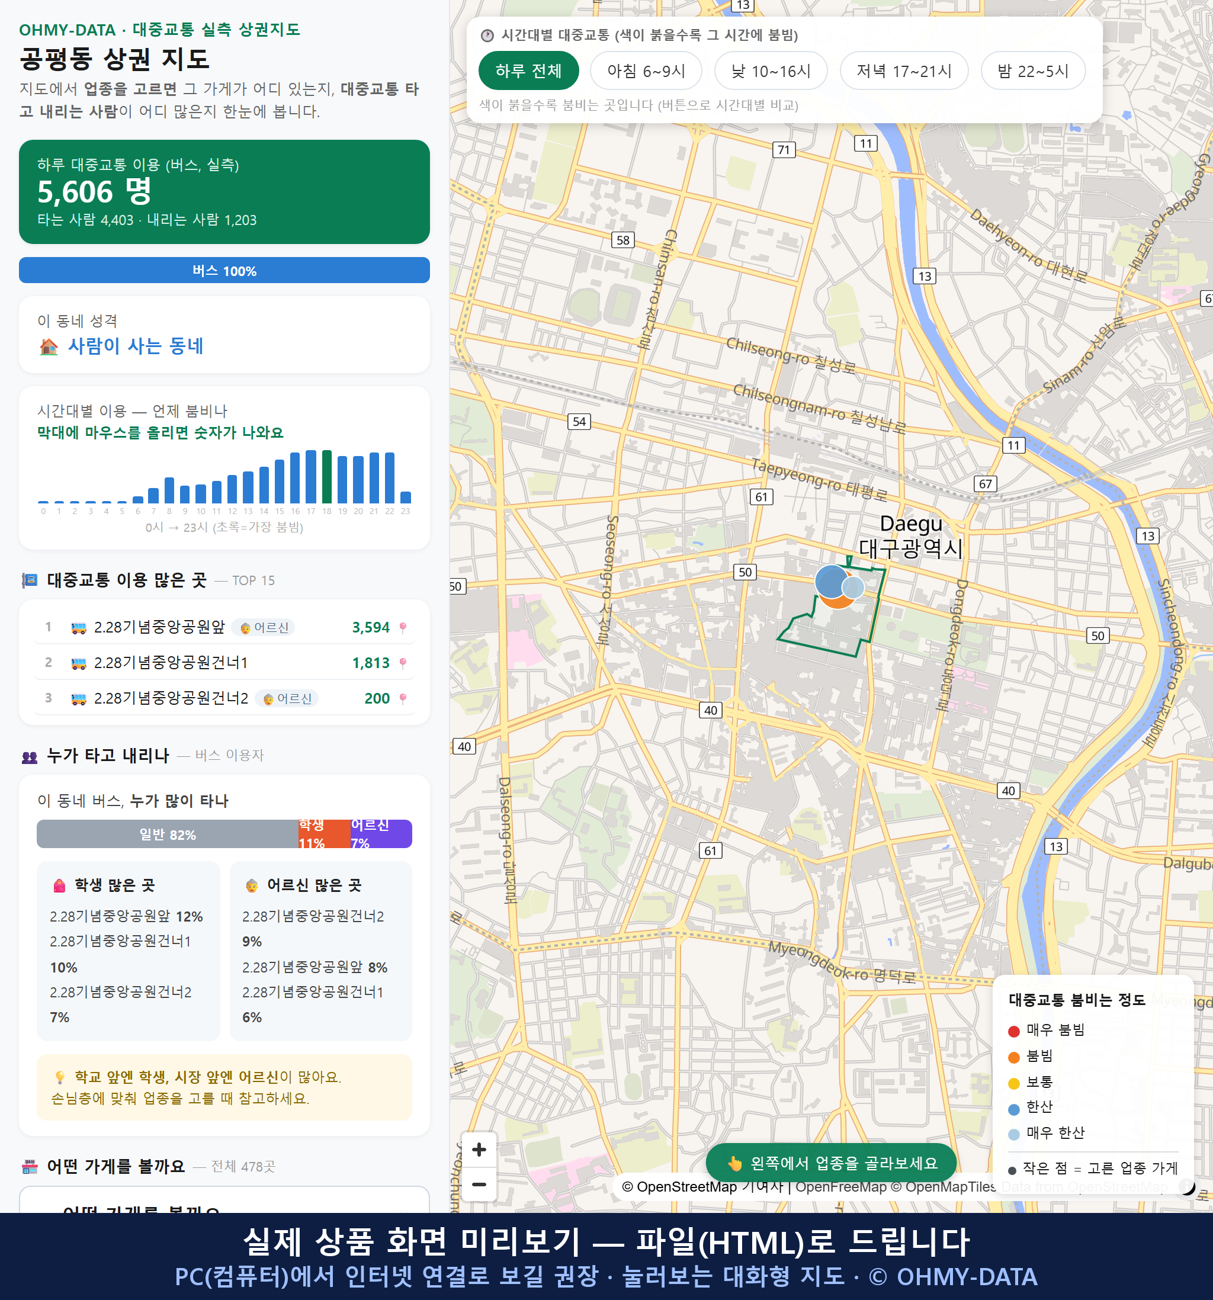Click the bus-stop sign icon beside 대중교통 이용 많은 곳
Image resolution: width=1213 pixels, height=1300 pixels.
coord(30,580)
